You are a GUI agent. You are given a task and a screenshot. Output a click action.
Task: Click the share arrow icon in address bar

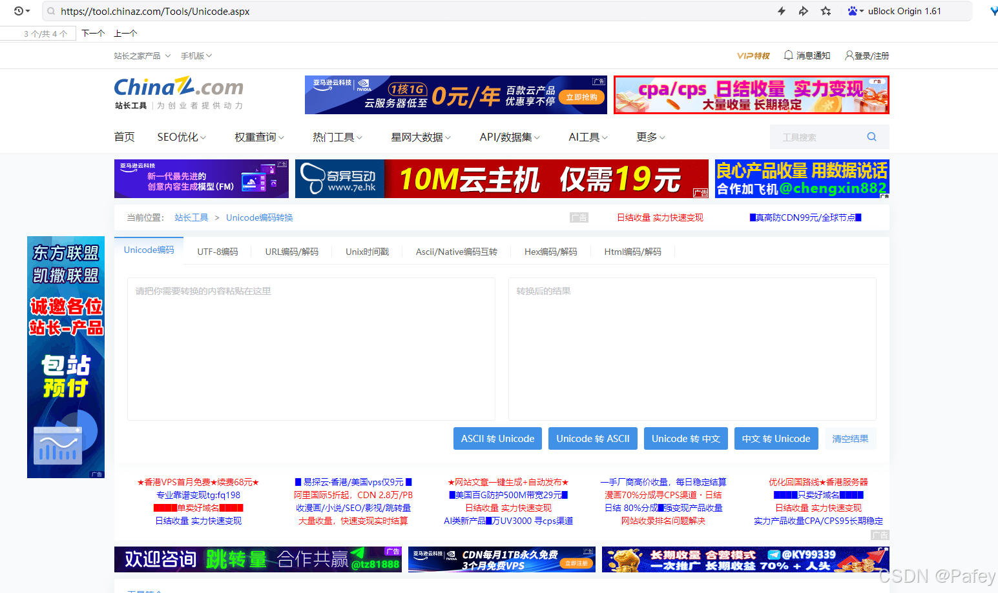804,11
